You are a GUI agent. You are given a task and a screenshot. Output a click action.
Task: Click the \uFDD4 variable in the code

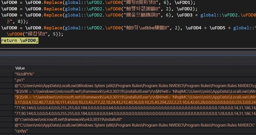194,28
